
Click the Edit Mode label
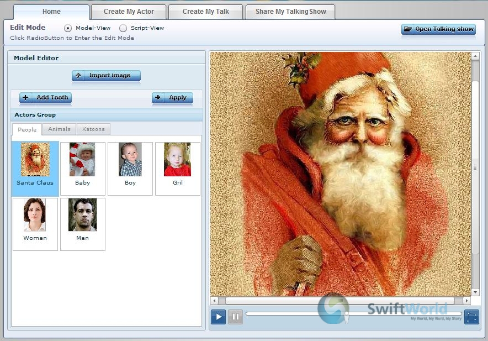(x=28, y=28)
